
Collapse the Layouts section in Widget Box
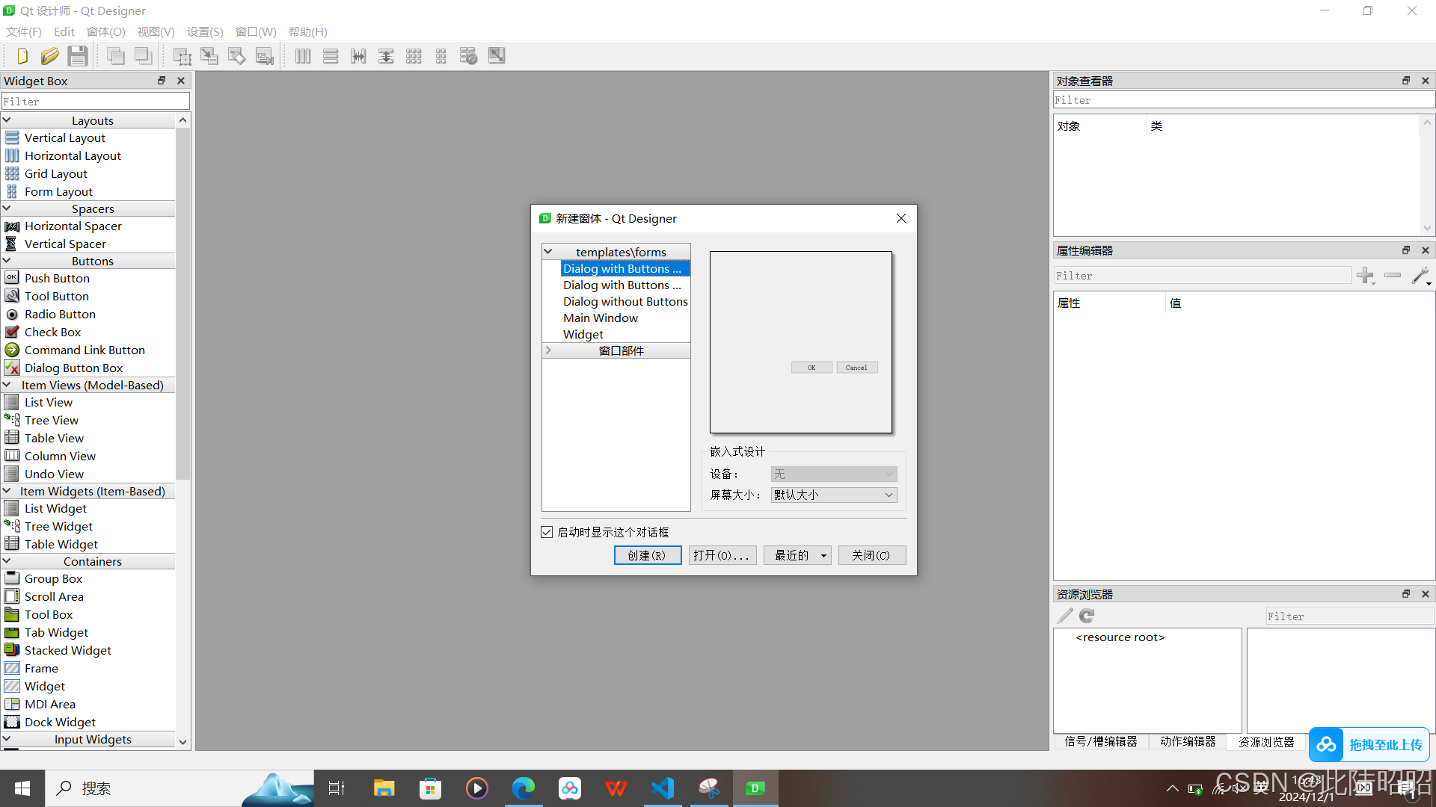click(x=7, y=120)
